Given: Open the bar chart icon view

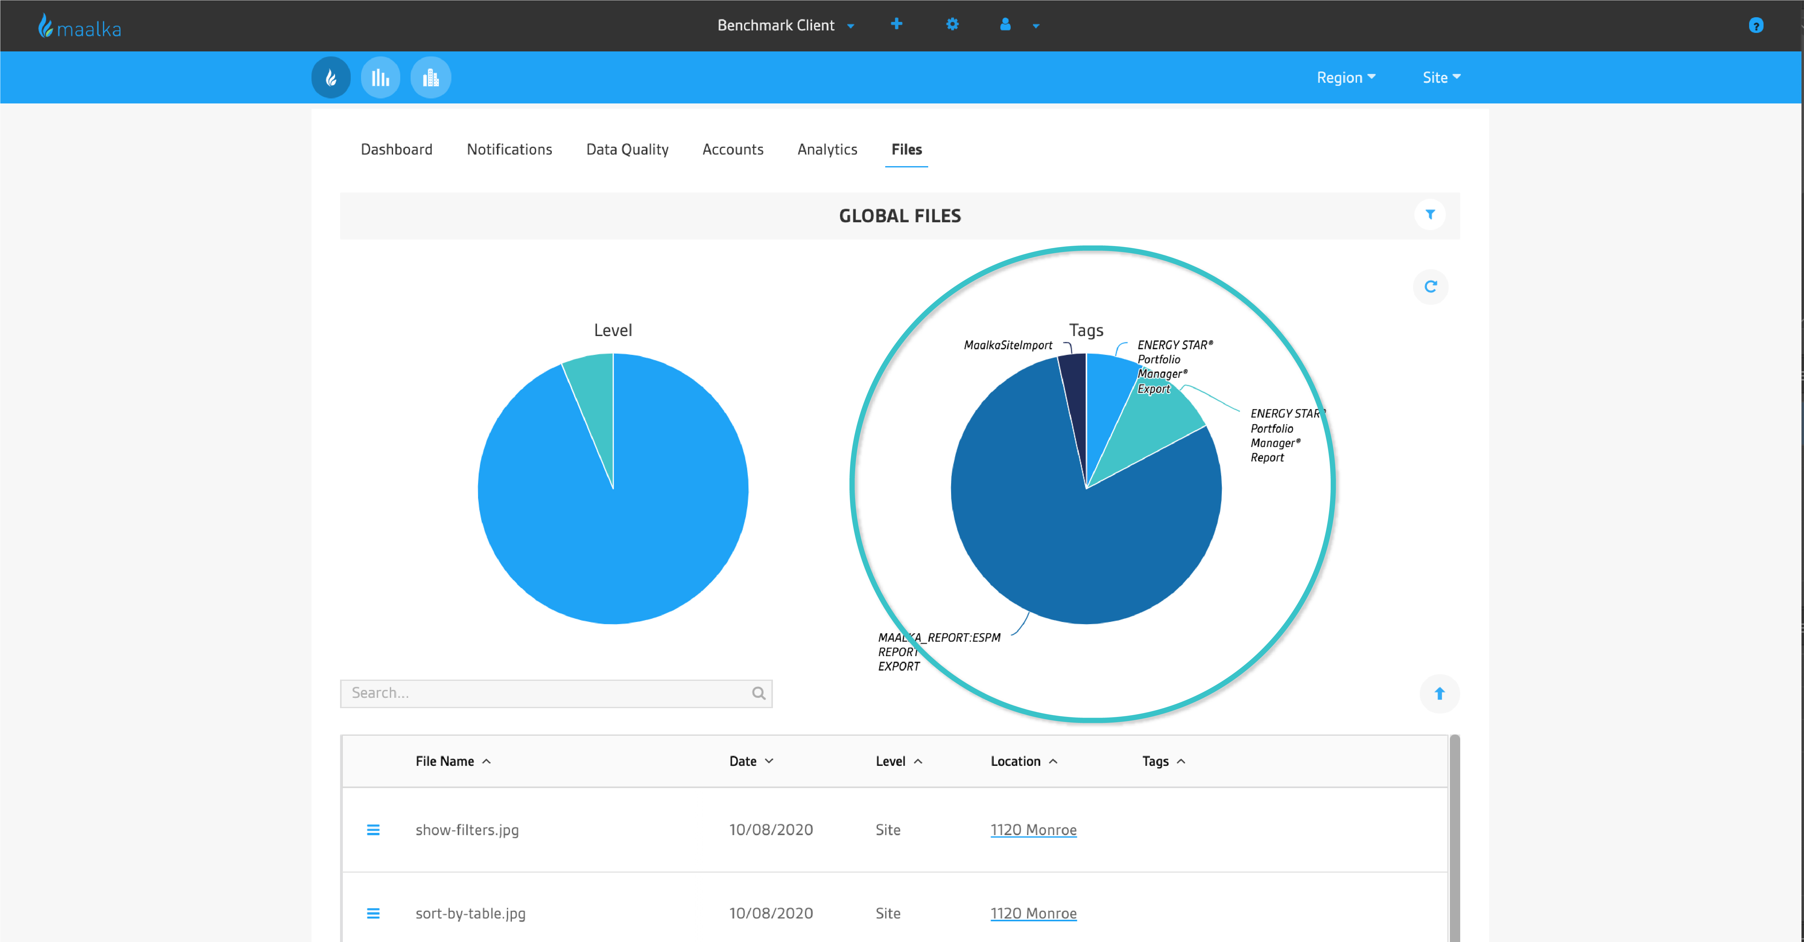Looking at the screenshot, I should tap(380, 77).
